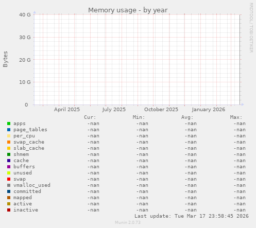Click the 'cache' legend label
The height and width of the screenshot is (228, 256).
(x=21, y=161)
